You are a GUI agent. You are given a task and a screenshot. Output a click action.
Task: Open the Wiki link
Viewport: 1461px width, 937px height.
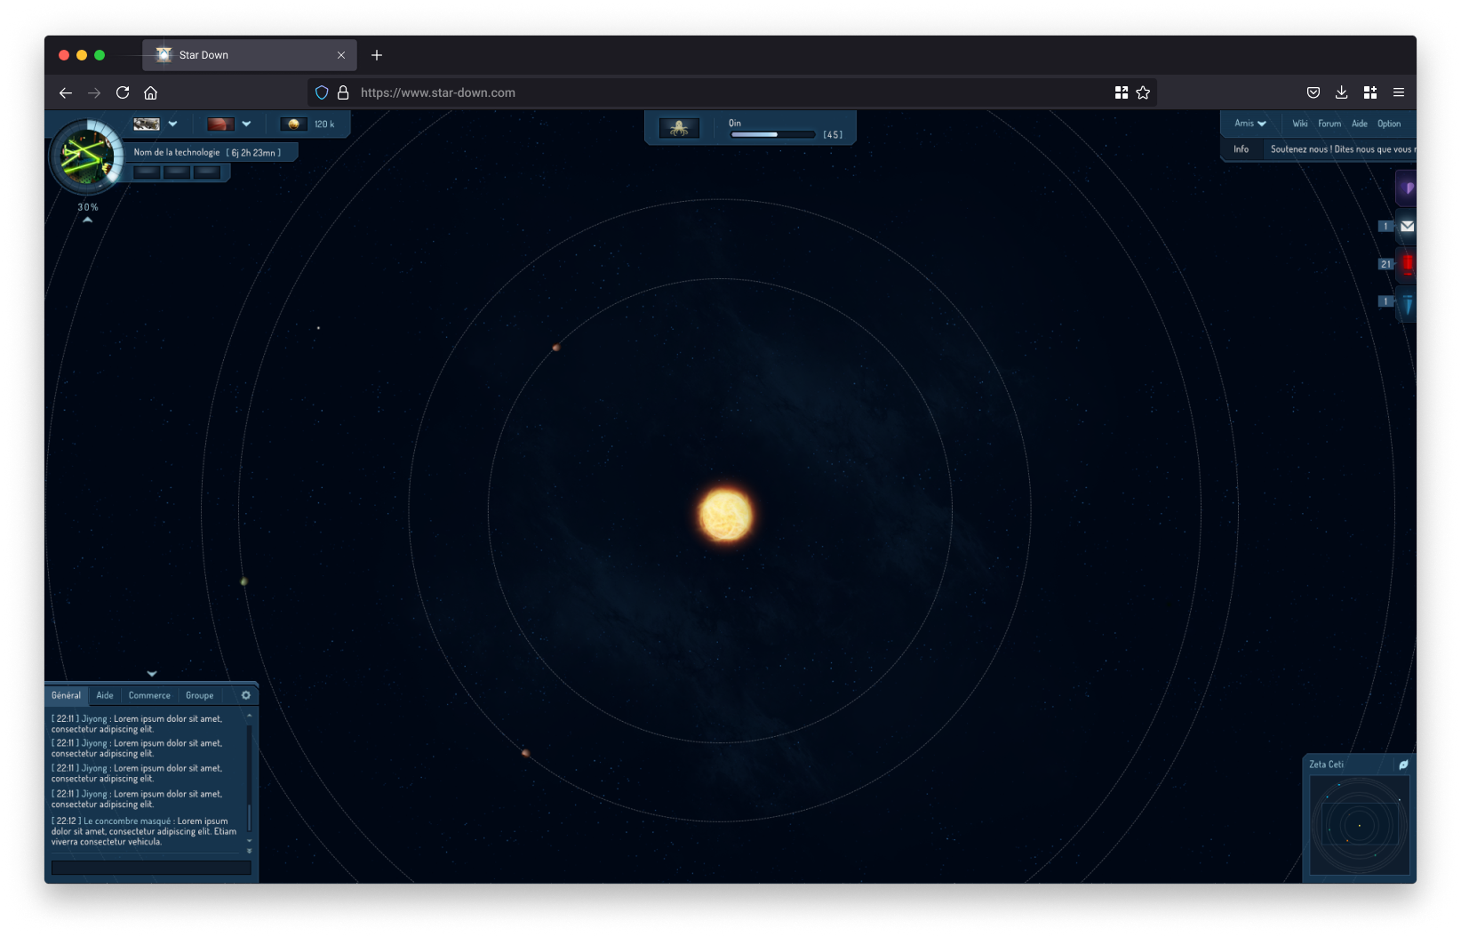(x=1299, y=124)
